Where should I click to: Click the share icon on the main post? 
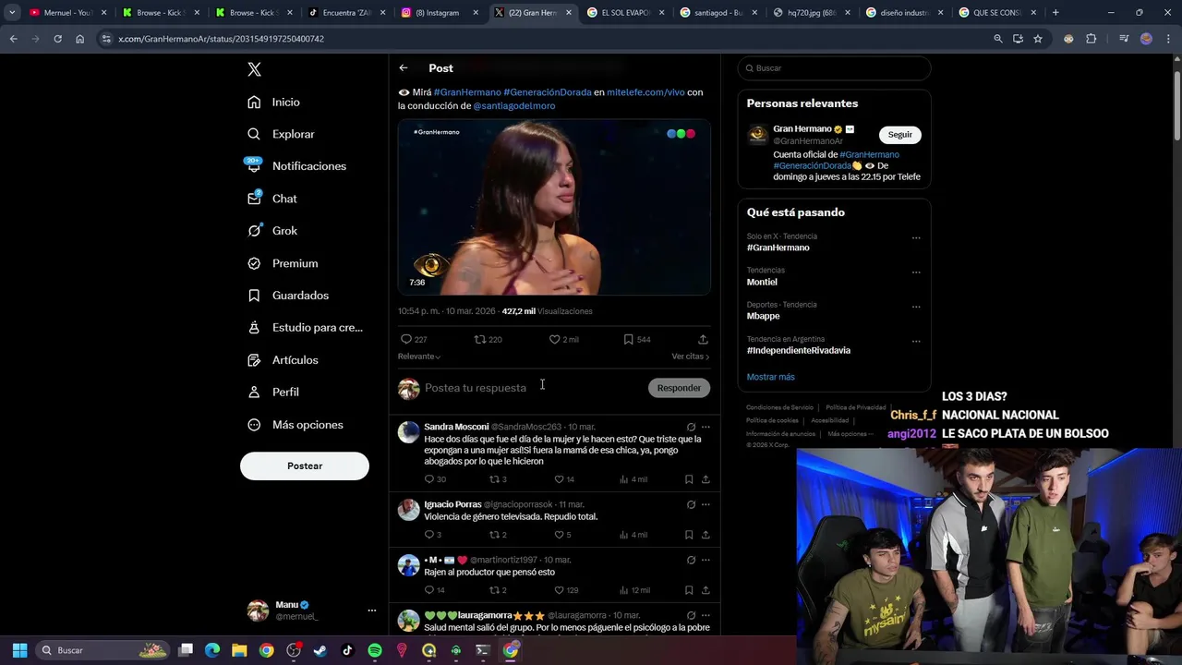[x=703, y=340]
